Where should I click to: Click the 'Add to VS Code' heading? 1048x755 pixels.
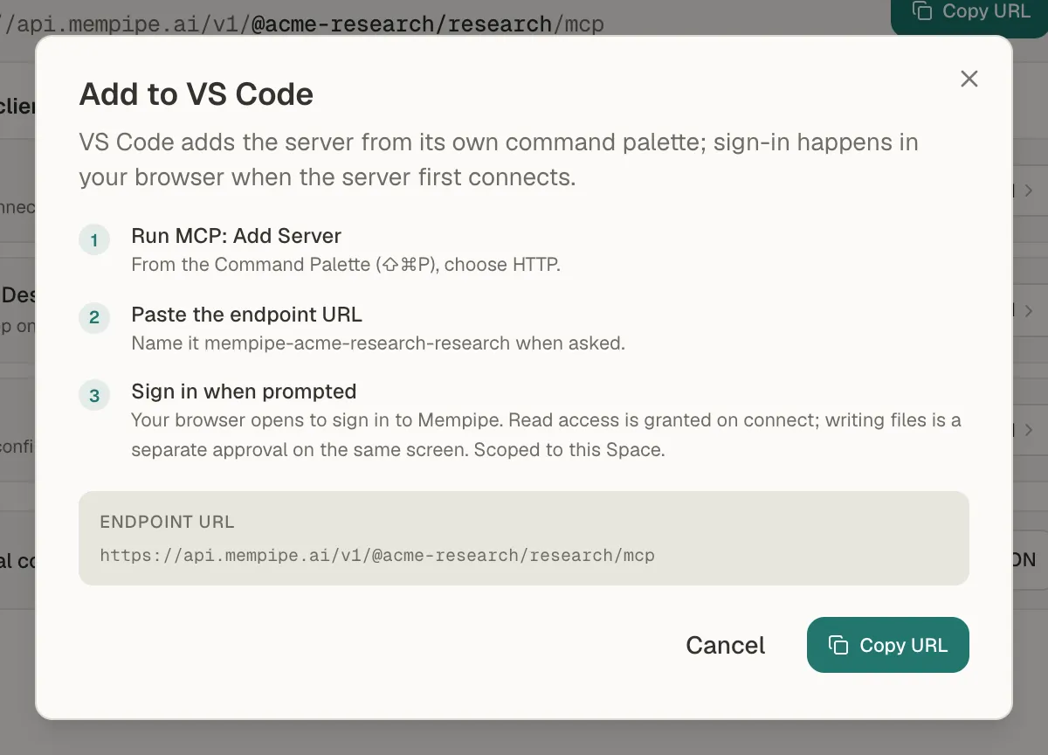click(196, 94)
